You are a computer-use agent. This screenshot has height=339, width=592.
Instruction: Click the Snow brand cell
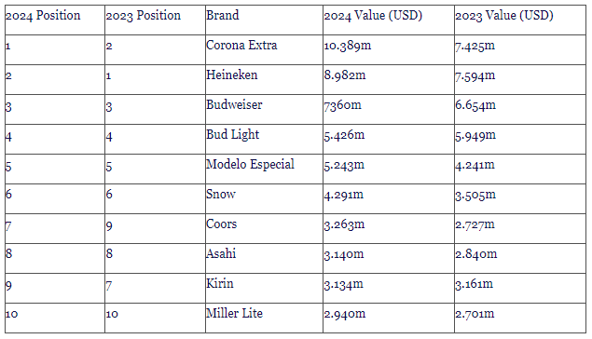click(x=264, y=198)
